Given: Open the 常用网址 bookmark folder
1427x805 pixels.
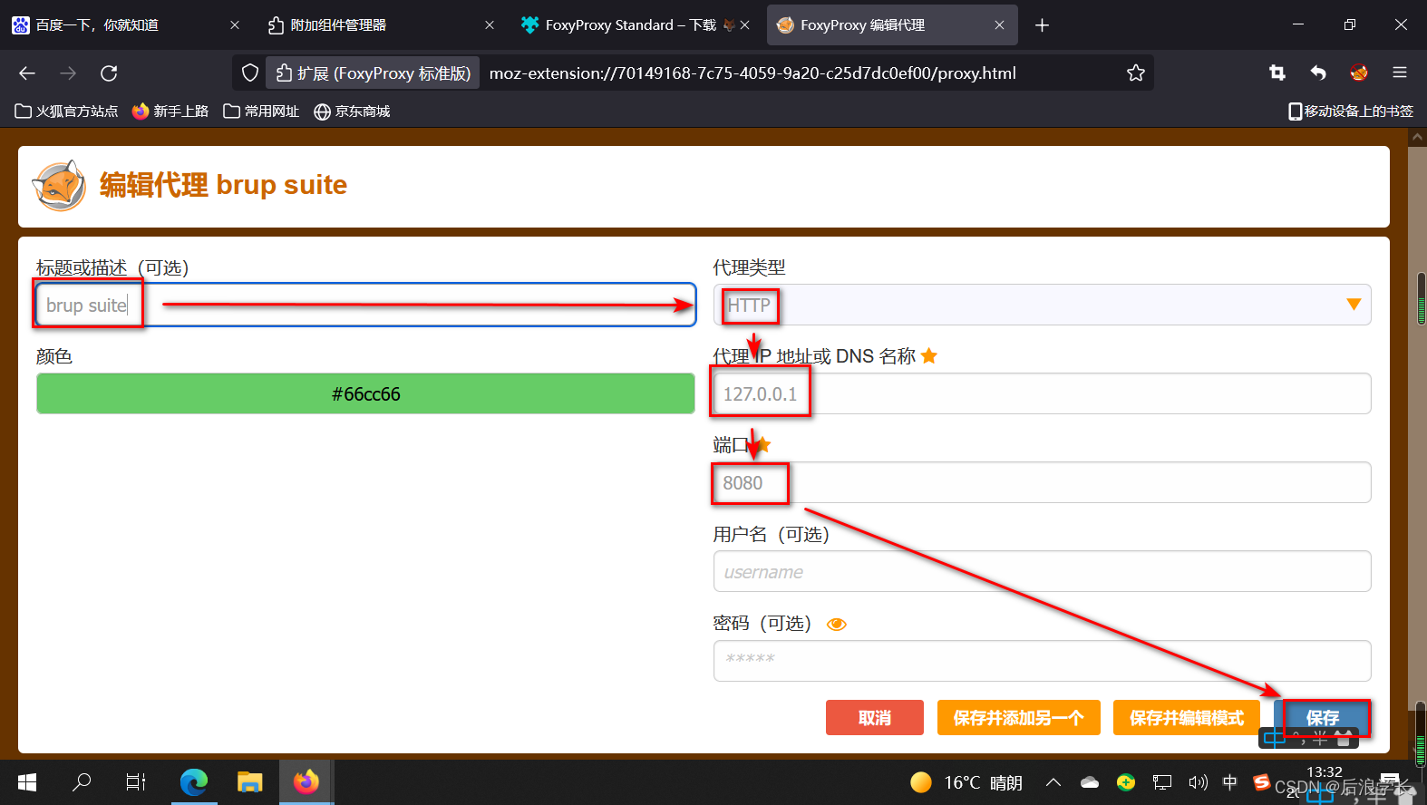Looking at the screenshot, I should point(261,112).
